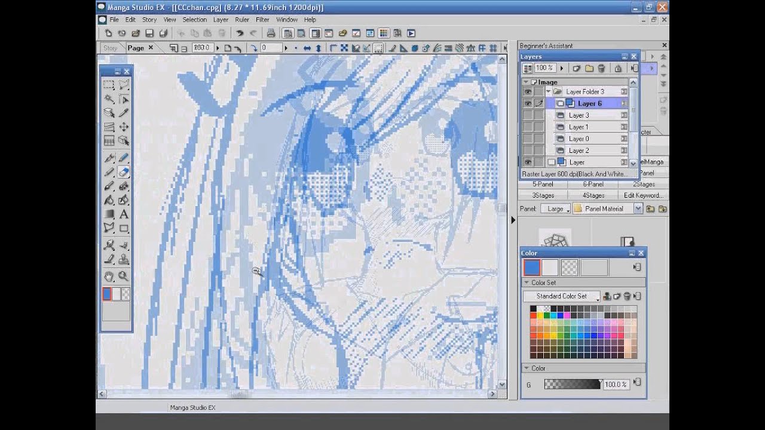765x430 pixels.
Task: Open the Panel Material dropdown arrow
Action: [638, 208]
